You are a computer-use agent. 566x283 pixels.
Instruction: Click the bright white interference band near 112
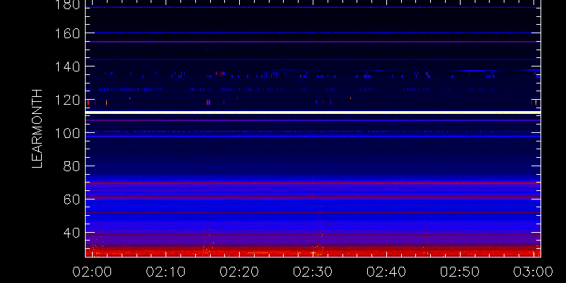[313, 112]
